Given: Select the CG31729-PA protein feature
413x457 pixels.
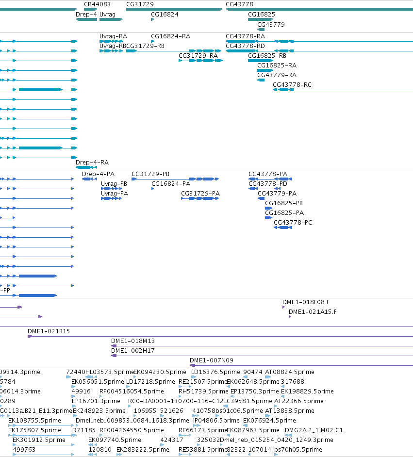Looking at the screenshot, I should (200, 198).
